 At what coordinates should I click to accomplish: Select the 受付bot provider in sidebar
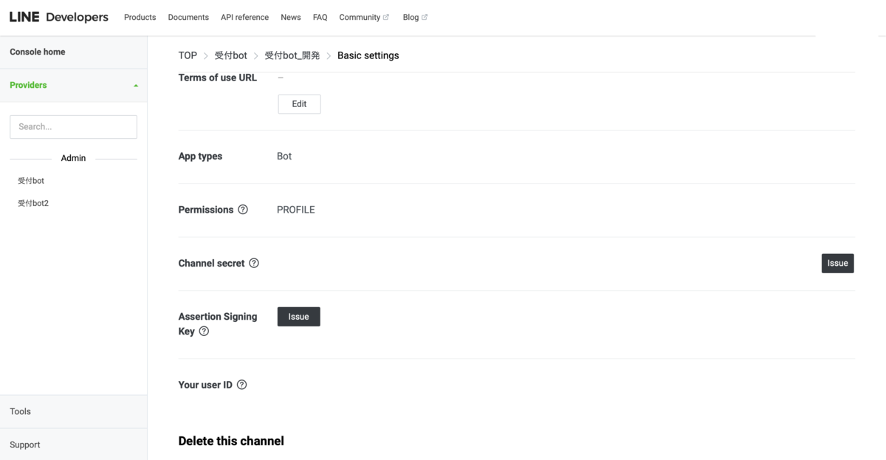click(31, 181)
